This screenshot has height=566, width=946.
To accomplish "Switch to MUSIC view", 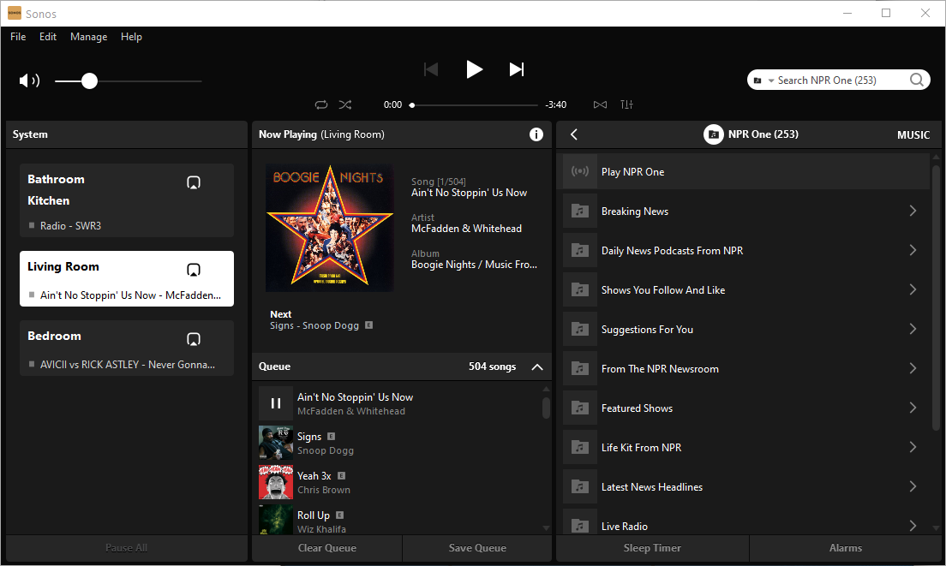I will click(913, 135).
